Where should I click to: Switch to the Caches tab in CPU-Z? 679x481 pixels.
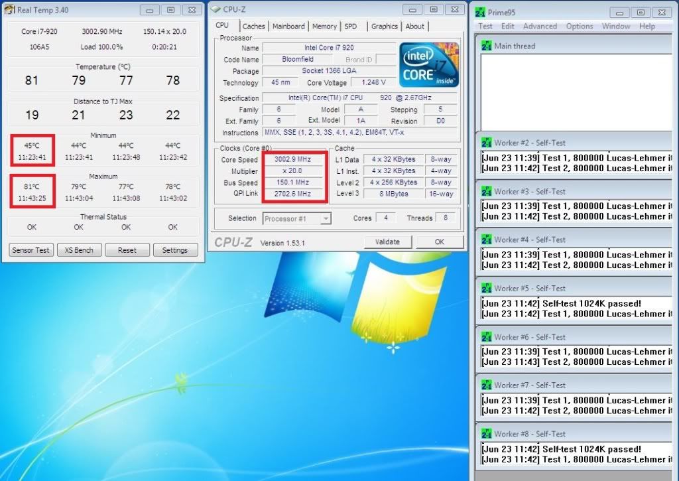coord(253,27)
